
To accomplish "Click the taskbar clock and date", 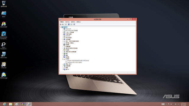I will [183, 104].
